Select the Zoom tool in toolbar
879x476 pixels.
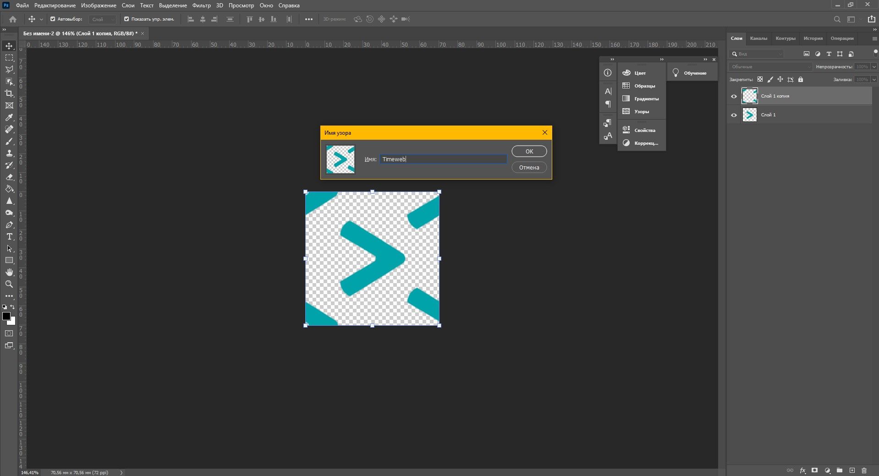9,284
